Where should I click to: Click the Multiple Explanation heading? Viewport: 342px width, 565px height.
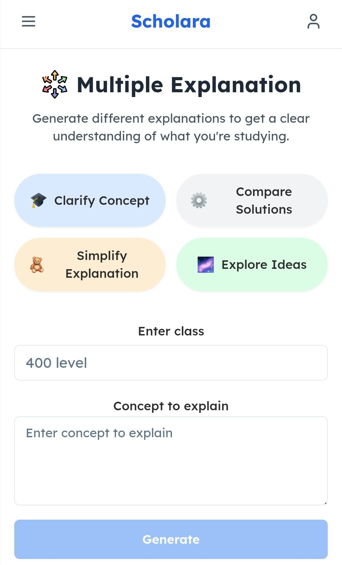pos(189,85)
